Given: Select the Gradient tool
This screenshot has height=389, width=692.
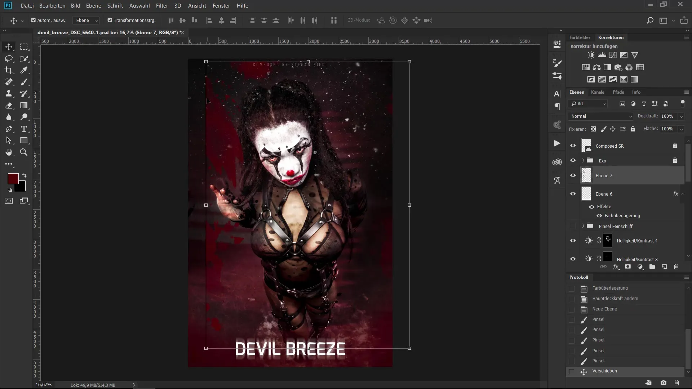Looking at the screenshot, I should click(24, 106).
